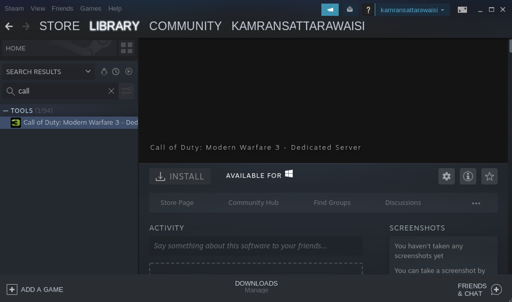512x302 pixels.
Task: Open the manage gear icon for game
Action: (x=446, y=176)
